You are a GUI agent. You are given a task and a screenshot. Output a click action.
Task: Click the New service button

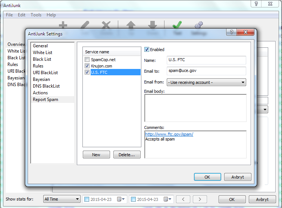(96, 155)
